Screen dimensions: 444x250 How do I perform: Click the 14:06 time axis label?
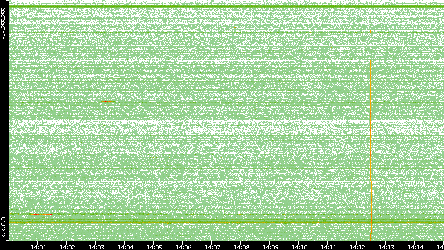pos(183,247)
